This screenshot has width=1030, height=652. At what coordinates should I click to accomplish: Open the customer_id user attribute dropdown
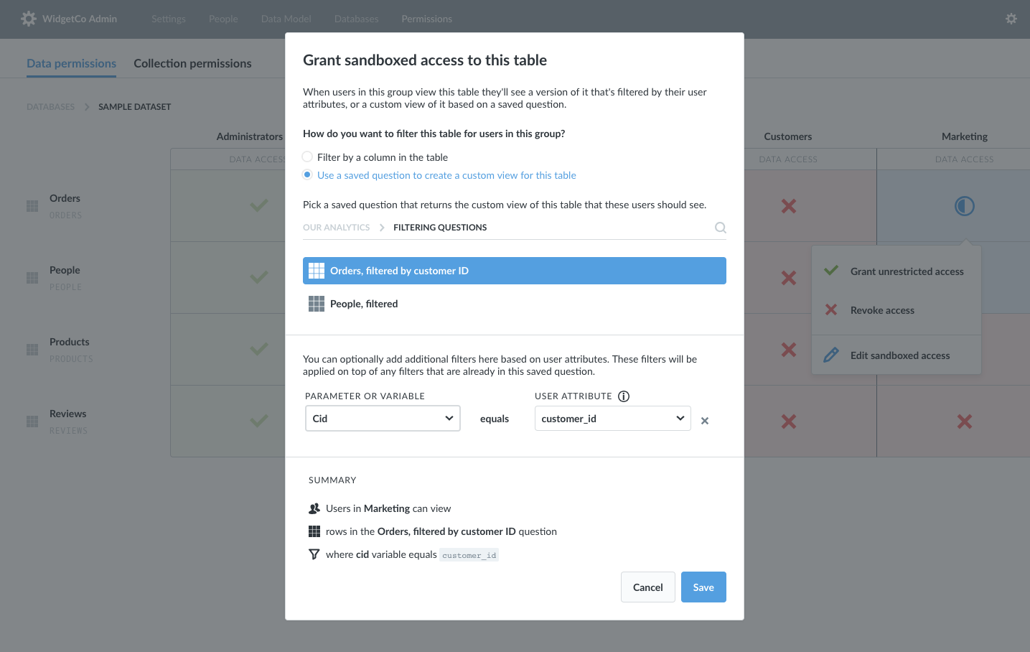[613, 419]
